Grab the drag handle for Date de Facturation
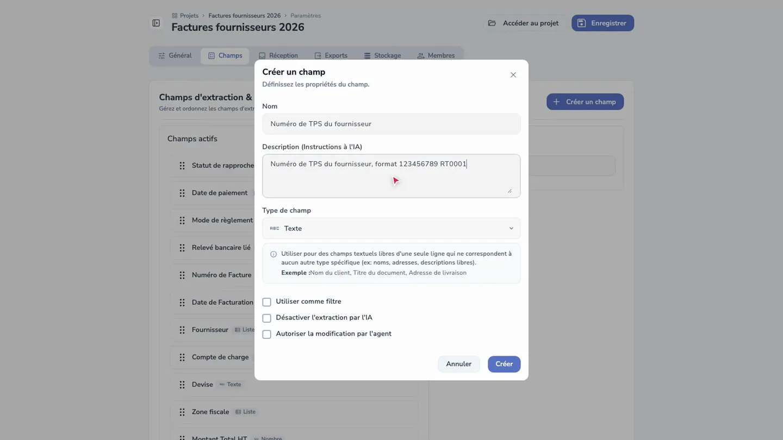The height and width of the screenshot is (440, 783). tap(182, 303)
